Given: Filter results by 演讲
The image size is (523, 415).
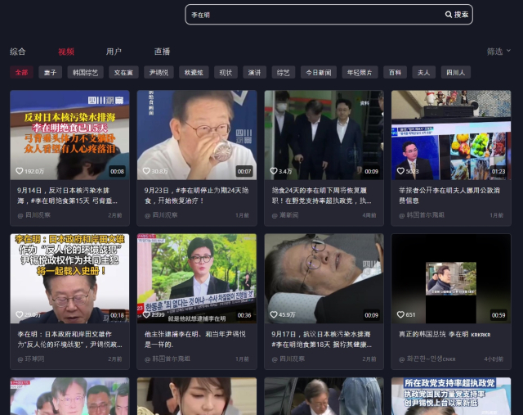Looking at the screenshot, I should 254,72.
